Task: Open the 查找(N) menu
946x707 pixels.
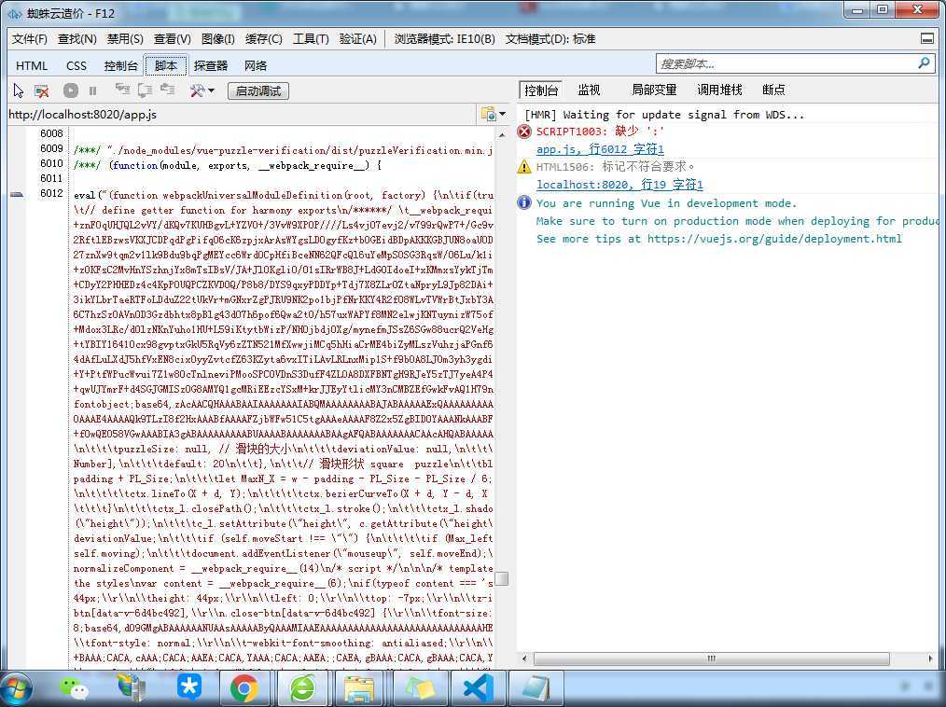Action: click(77, 38)
